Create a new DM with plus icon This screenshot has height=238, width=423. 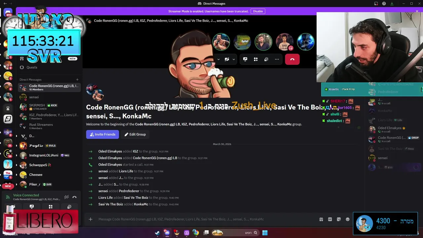pyautogui.click(x=77, y=79)
